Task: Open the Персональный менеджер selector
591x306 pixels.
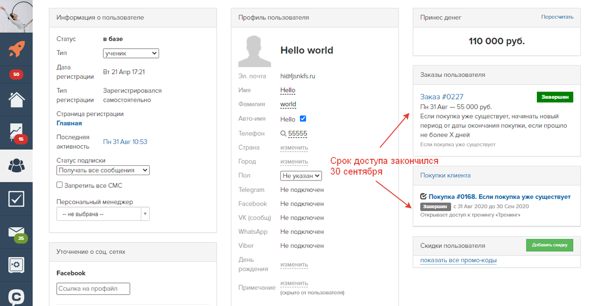Action: click(x=103, y=214)
